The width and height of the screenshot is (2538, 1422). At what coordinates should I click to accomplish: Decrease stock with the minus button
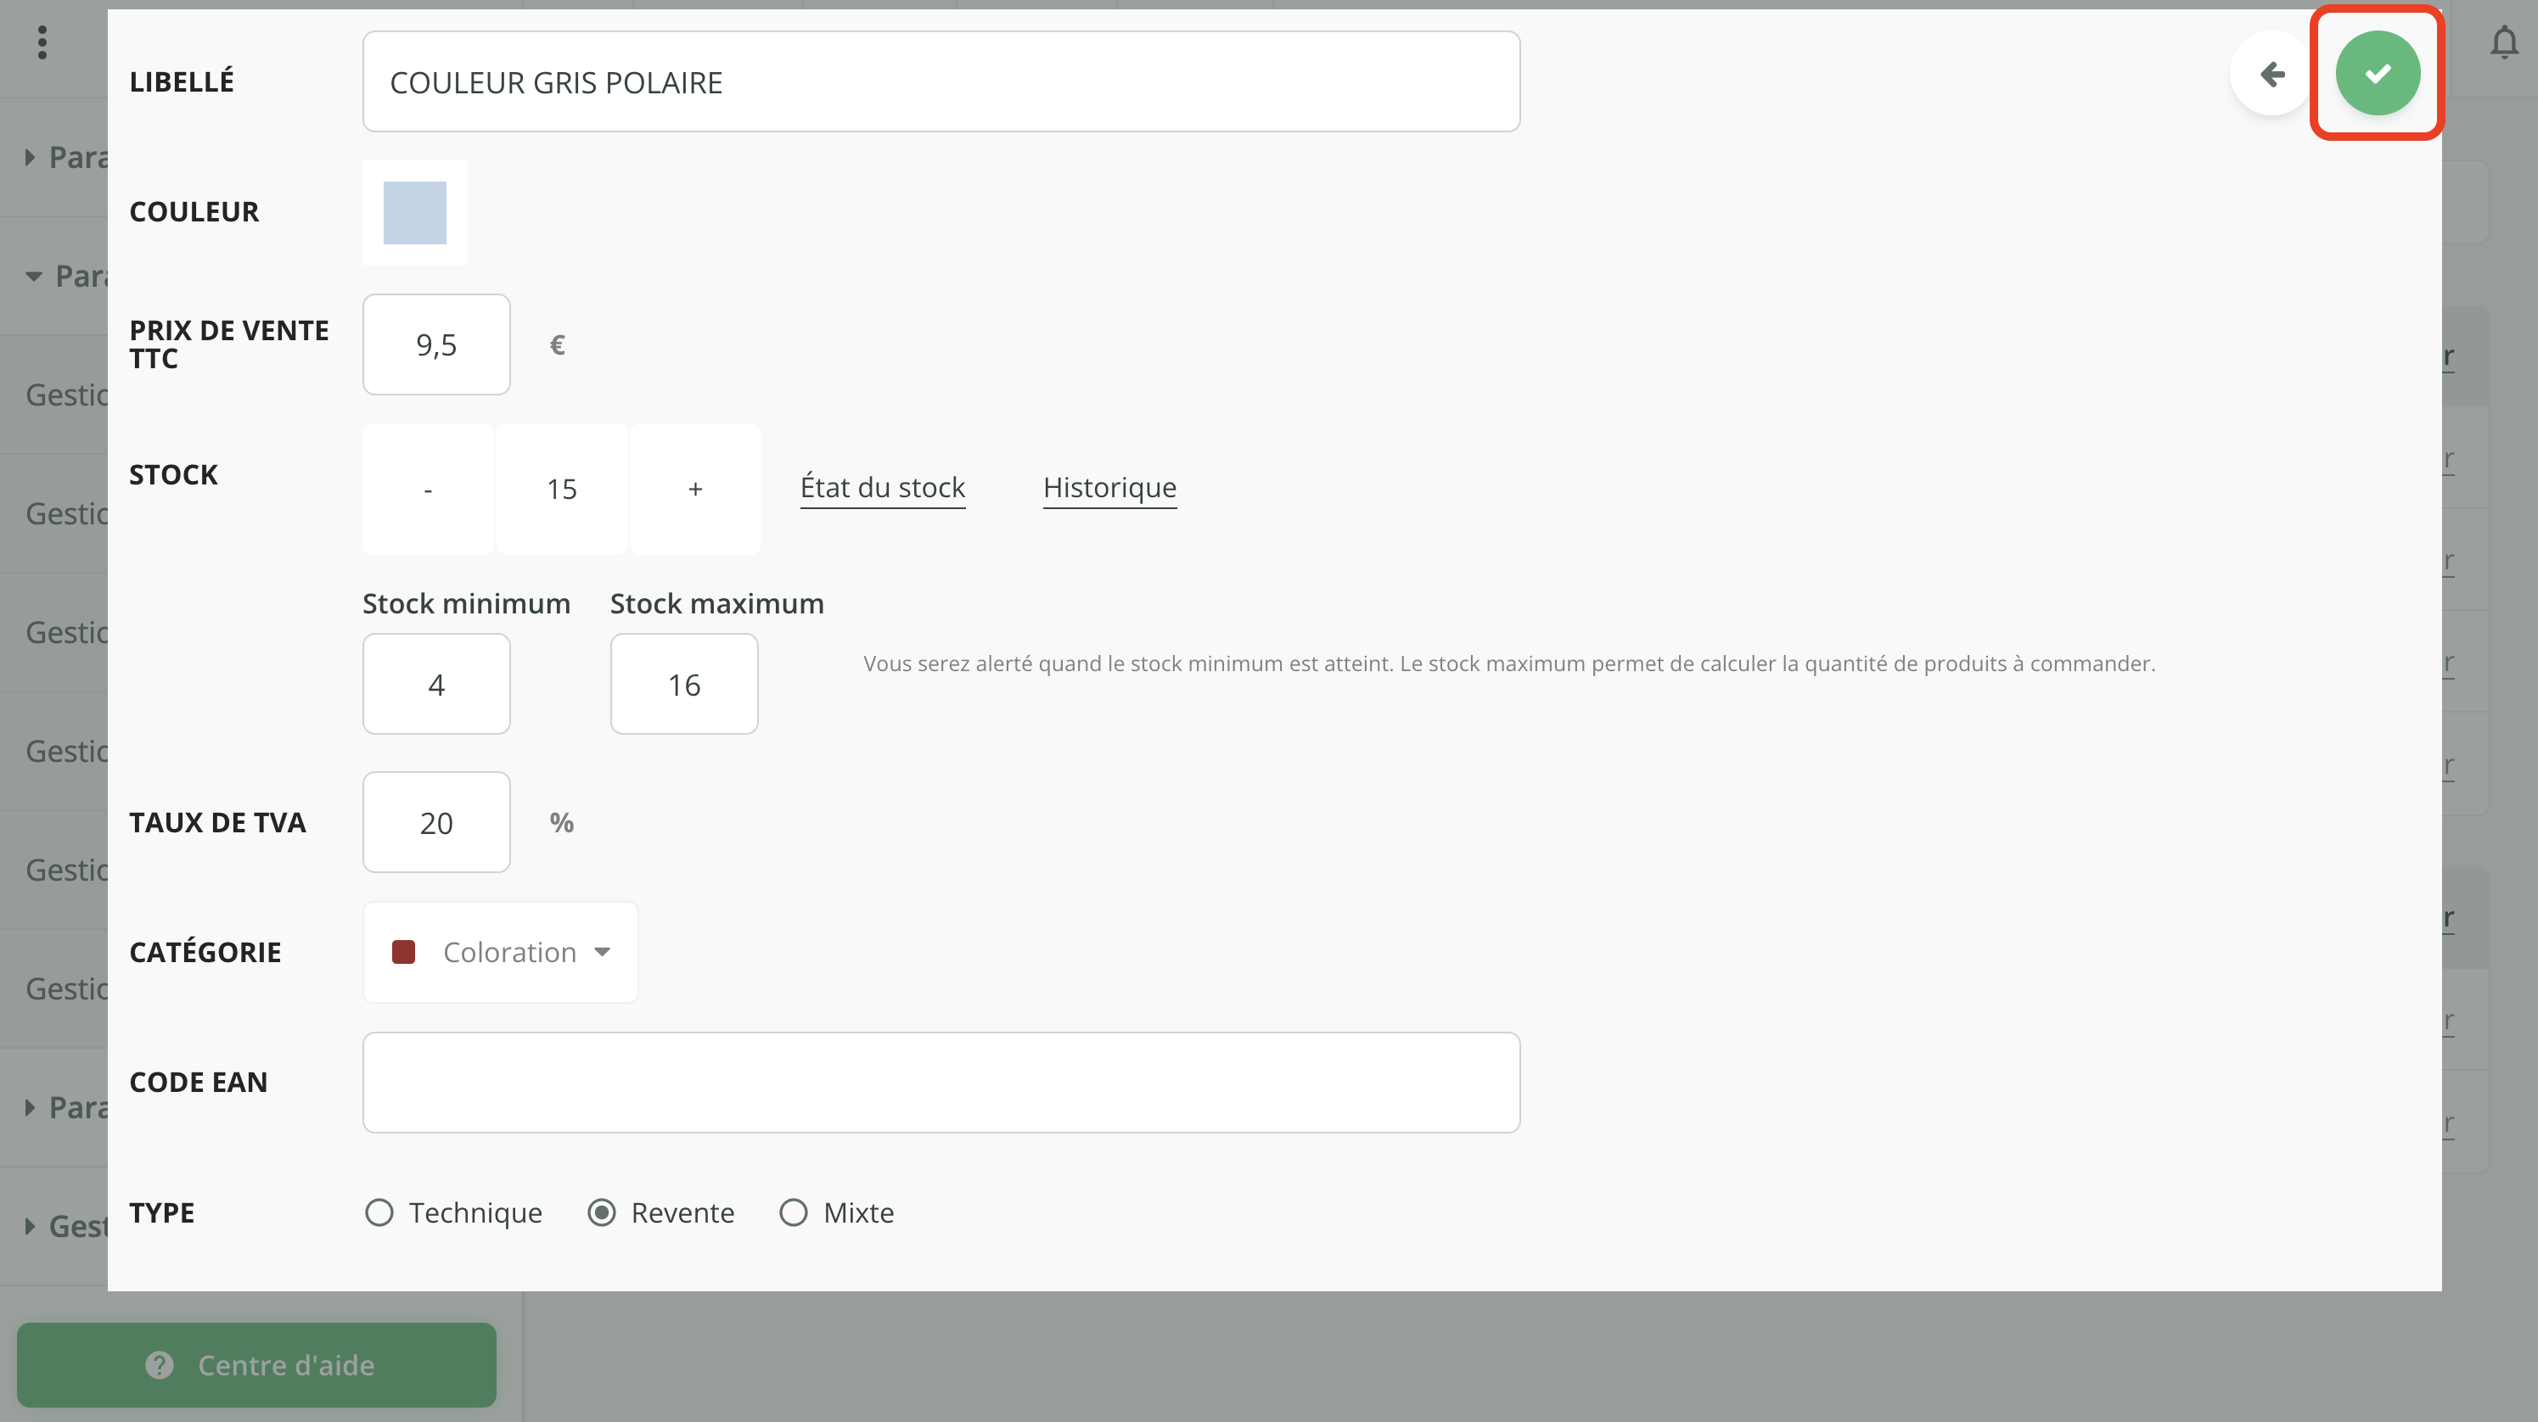tap(428, 490)
